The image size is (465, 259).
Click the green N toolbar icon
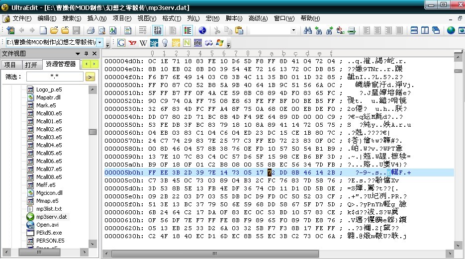[187, 43]
